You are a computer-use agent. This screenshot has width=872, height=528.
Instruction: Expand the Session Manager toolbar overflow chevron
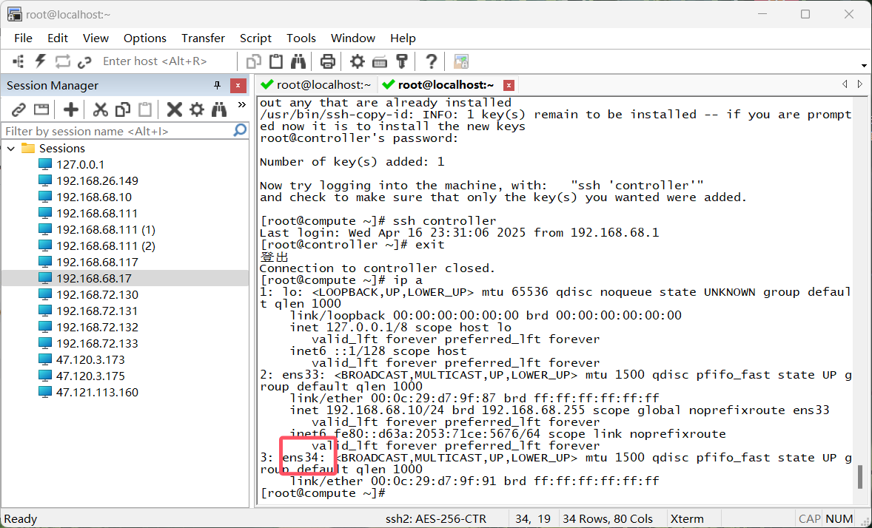(241, 105)
